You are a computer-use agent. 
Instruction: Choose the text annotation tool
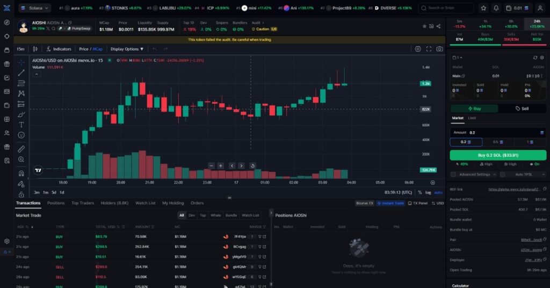click(21, 125)
